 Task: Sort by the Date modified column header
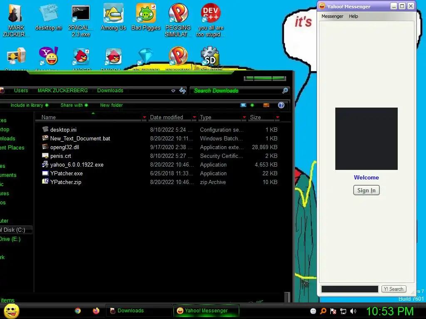click(x=170, y=117)
